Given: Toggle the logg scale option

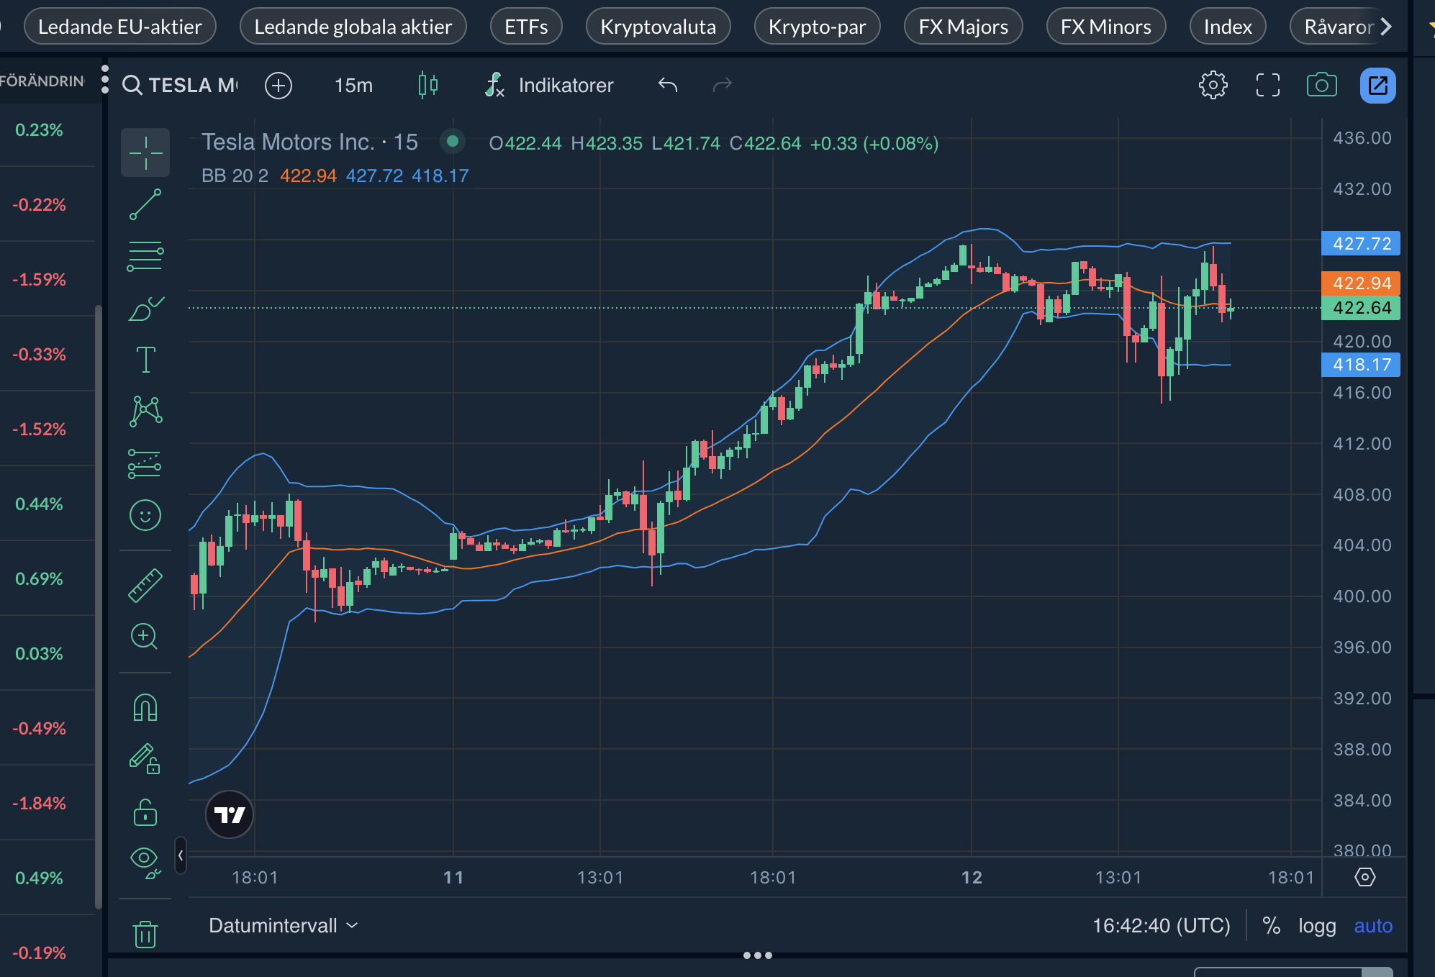Looking at the screenshot, I should click(x=1316, y=926).
